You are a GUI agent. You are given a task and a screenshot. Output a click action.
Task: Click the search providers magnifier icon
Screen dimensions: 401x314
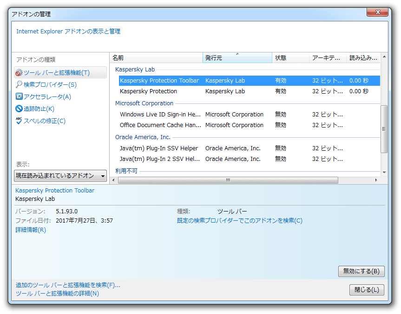[x=19, y=84]
